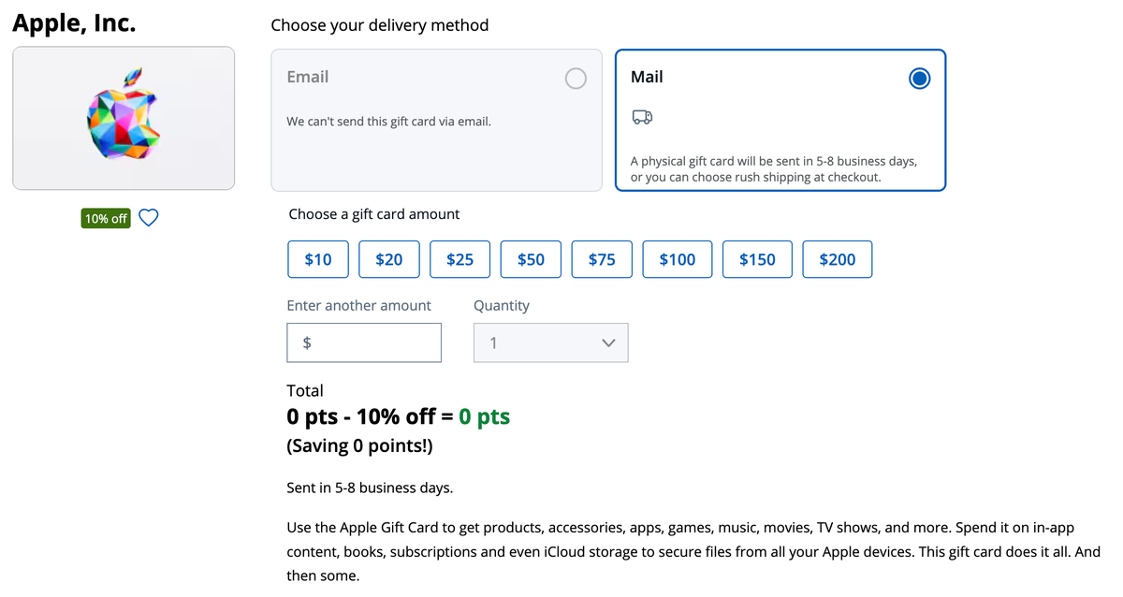Click the Quantity dropdown chevron arrow
Image resolution: width=1123 pixels, height=597 pixels.
coord(608,343)
